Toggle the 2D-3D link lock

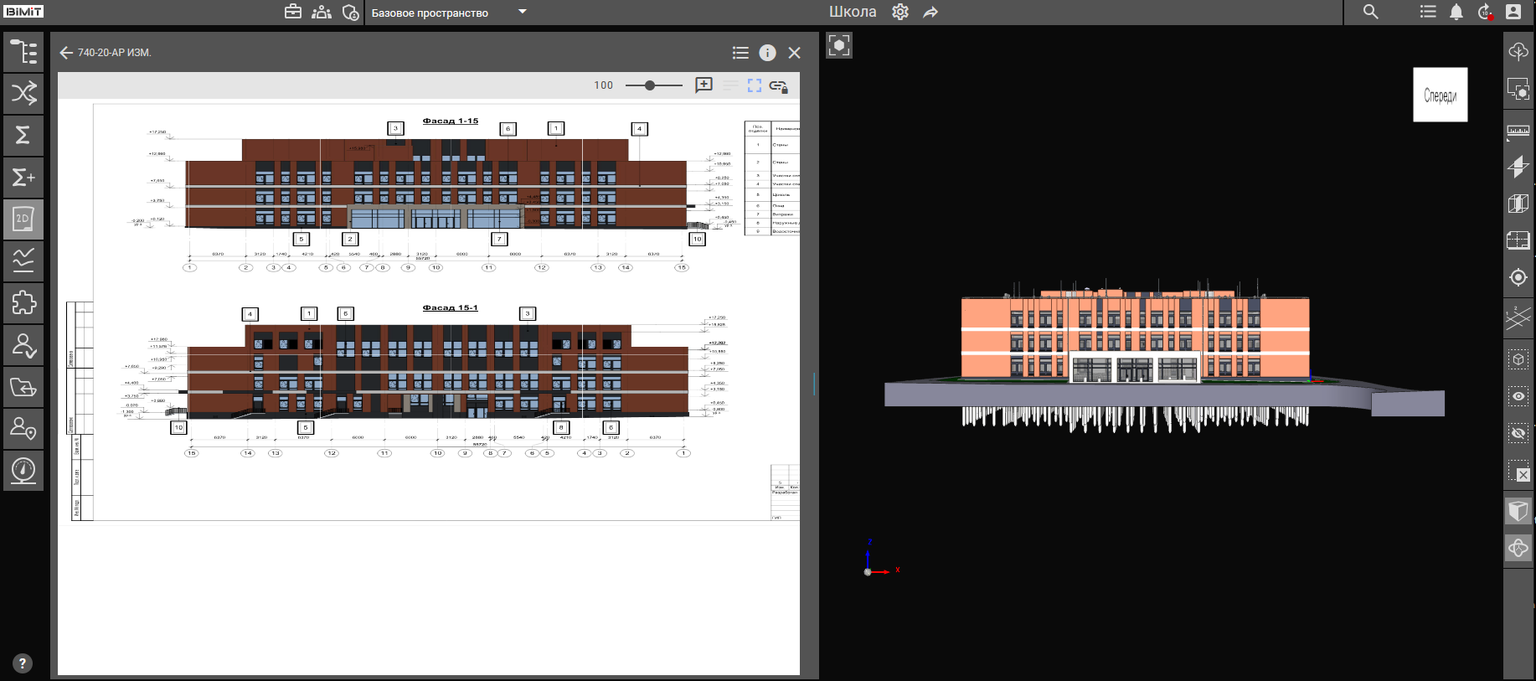pyautogui.click(x=778, y=85)
